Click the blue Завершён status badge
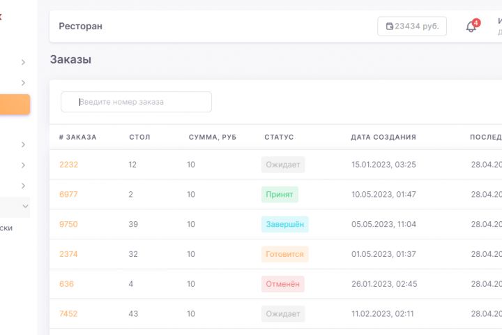 pyautogui.click(x=284, y=224)
